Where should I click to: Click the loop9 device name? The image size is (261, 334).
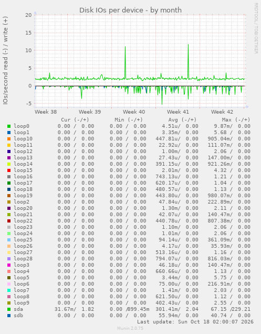[x=22, y=303]
